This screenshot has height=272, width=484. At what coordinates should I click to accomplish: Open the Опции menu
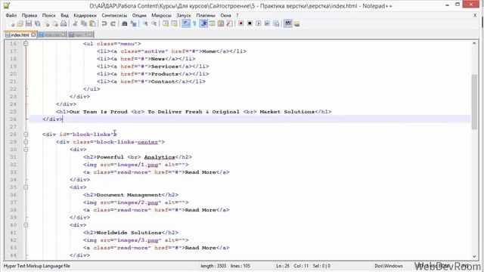coord(139,15)
